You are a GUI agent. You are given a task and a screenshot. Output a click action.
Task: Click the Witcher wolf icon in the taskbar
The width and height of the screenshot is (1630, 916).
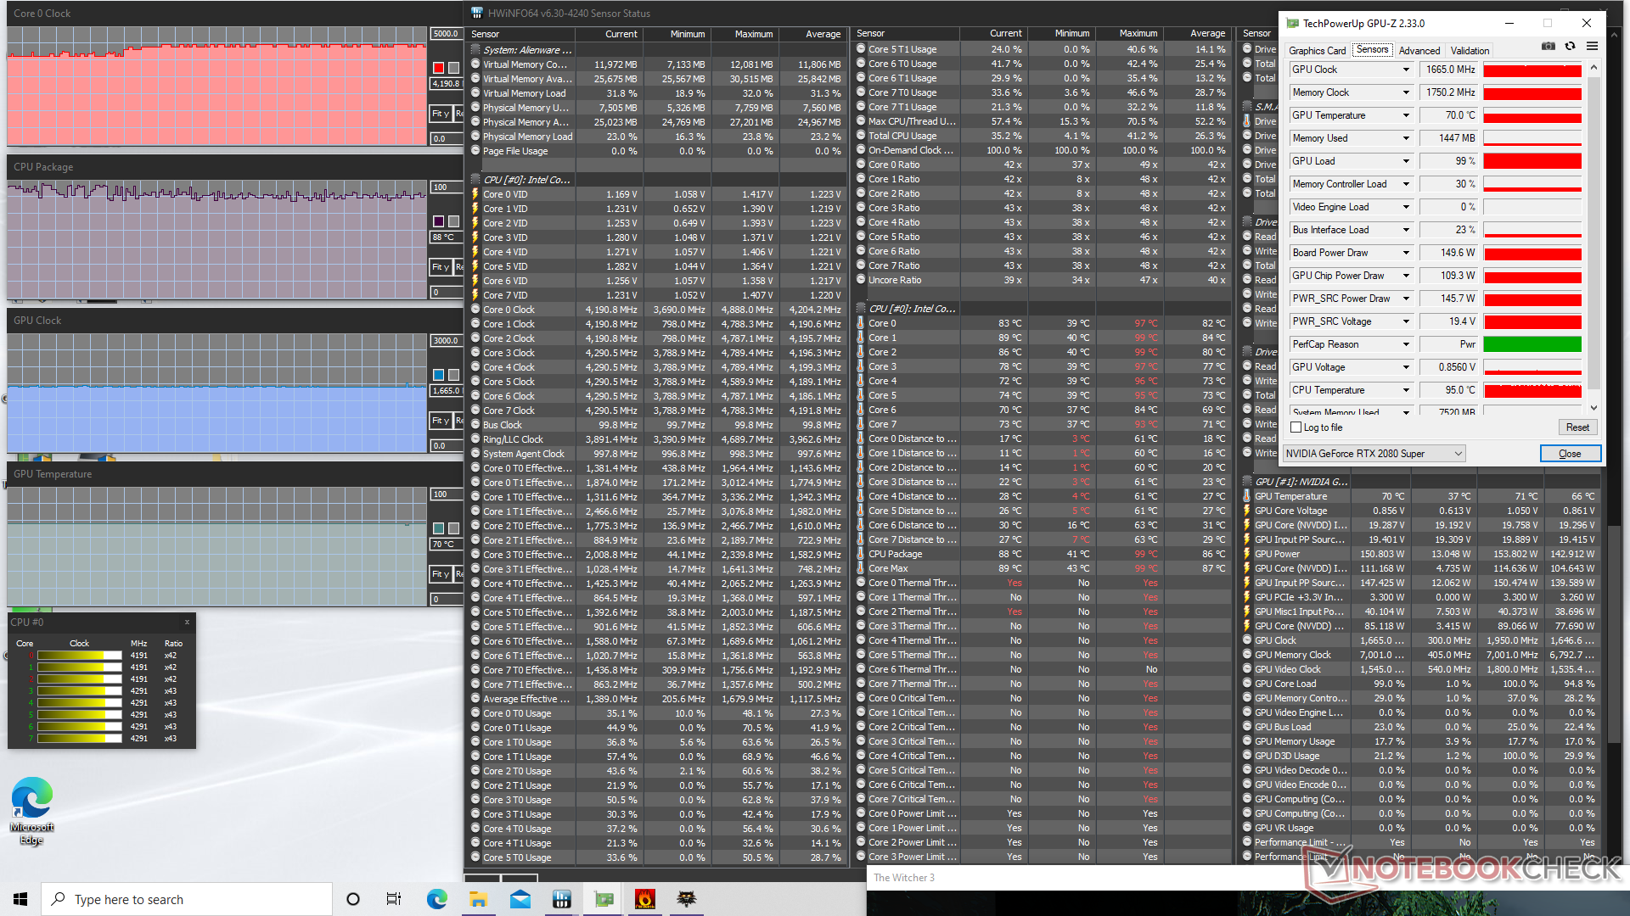click(687, 899)
